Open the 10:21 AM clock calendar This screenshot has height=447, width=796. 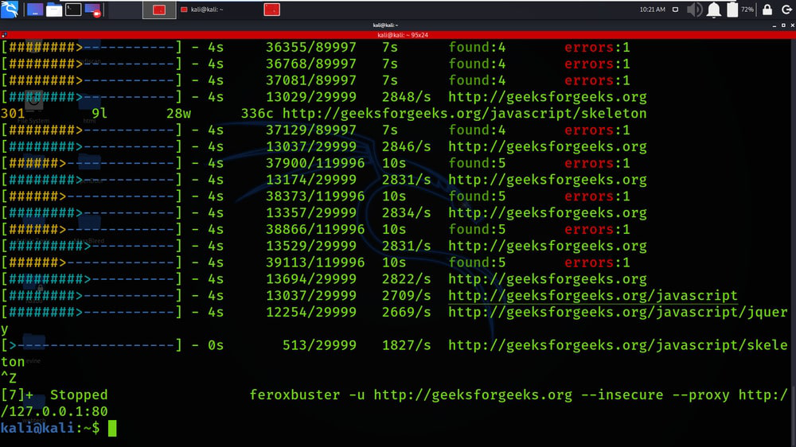click(x=653, y=10)
